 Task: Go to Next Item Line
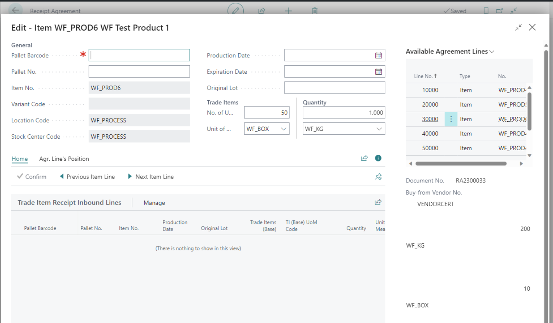151,177
